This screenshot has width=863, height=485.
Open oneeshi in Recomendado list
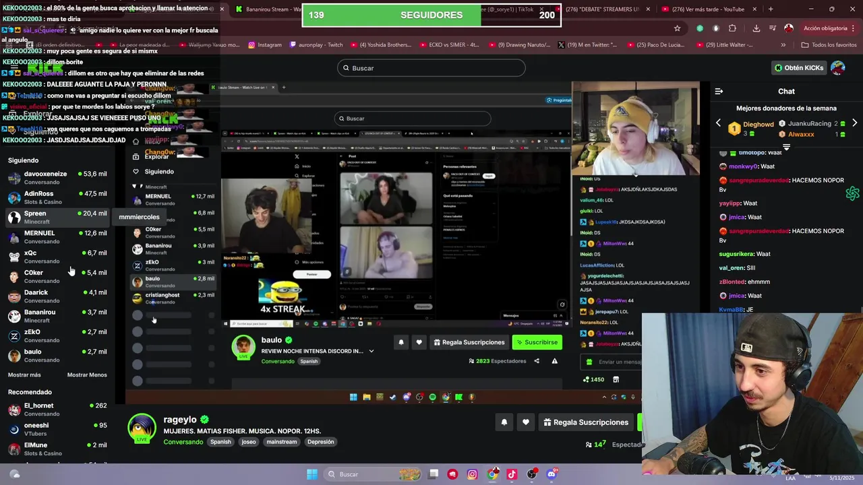(57, 429)
